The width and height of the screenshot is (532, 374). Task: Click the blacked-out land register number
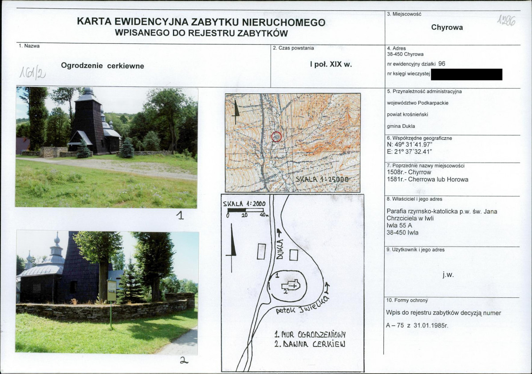pos(466,74)
